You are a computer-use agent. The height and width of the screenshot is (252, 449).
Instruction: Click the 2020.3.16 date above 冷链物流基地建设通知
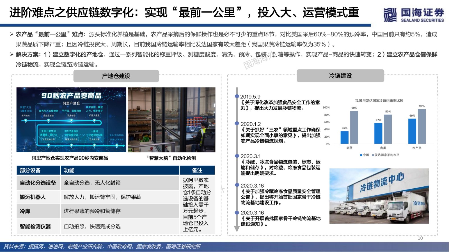(252, 213)
